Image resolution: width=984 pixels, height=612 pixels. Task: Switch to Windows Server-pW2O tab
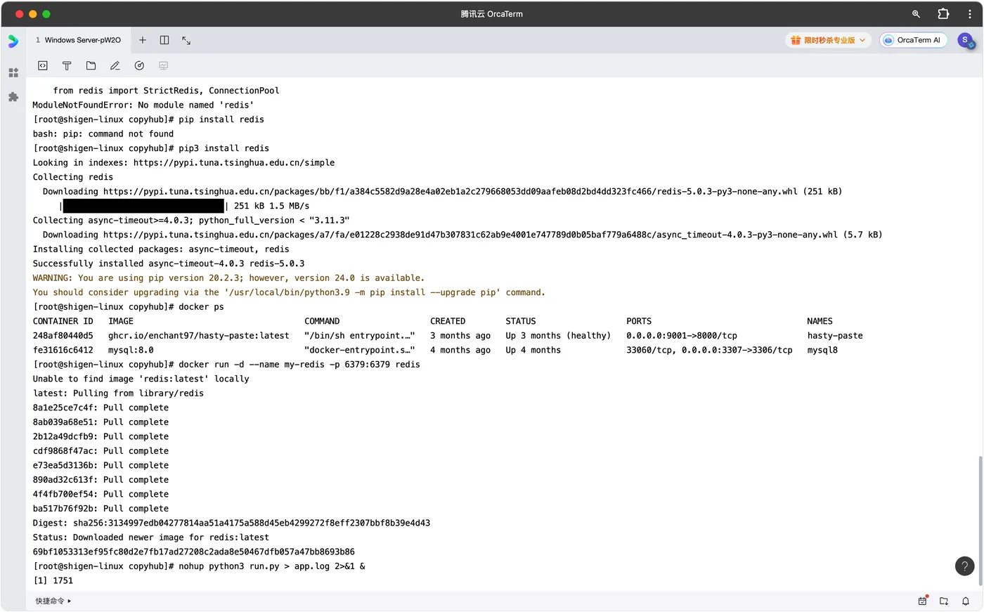[x=79, y=40]
